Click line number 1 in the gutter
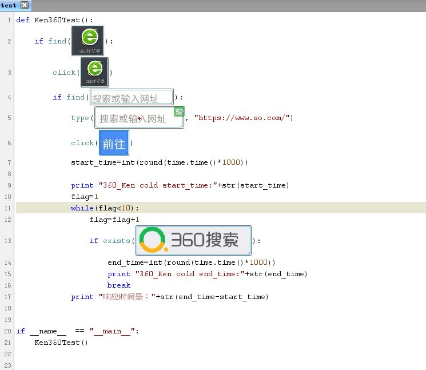Image resolution: width=426 pixels, height=370 pixels. tap(9, 20)
